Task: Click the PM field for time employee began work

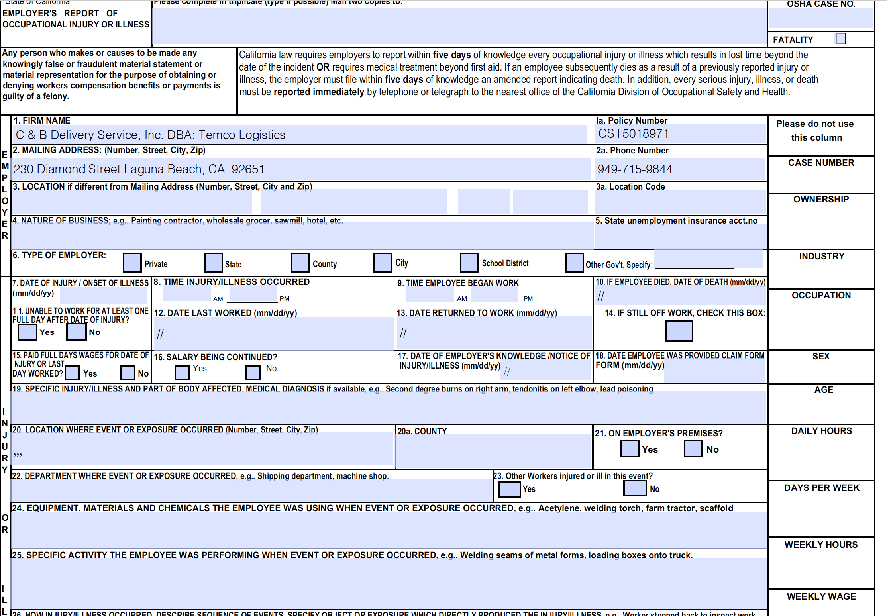Action: point(495,294)
